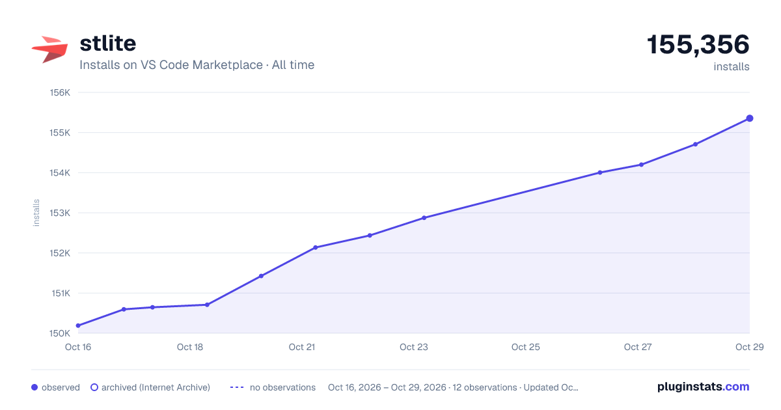The image size is (781, 410).
Task: Click the data point just above 152K near Oct 21
Action: pos(315,247)
